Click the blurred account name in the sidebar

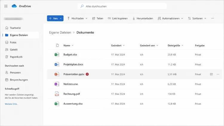13,19
